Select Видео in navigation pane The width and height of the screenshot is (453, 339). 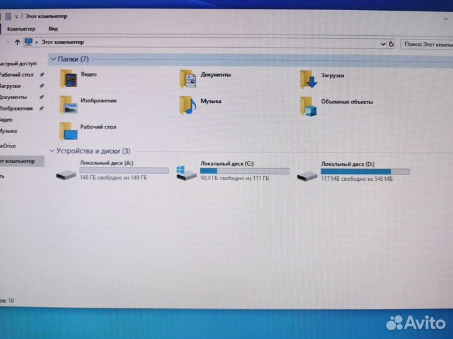[x=6, y=120]
